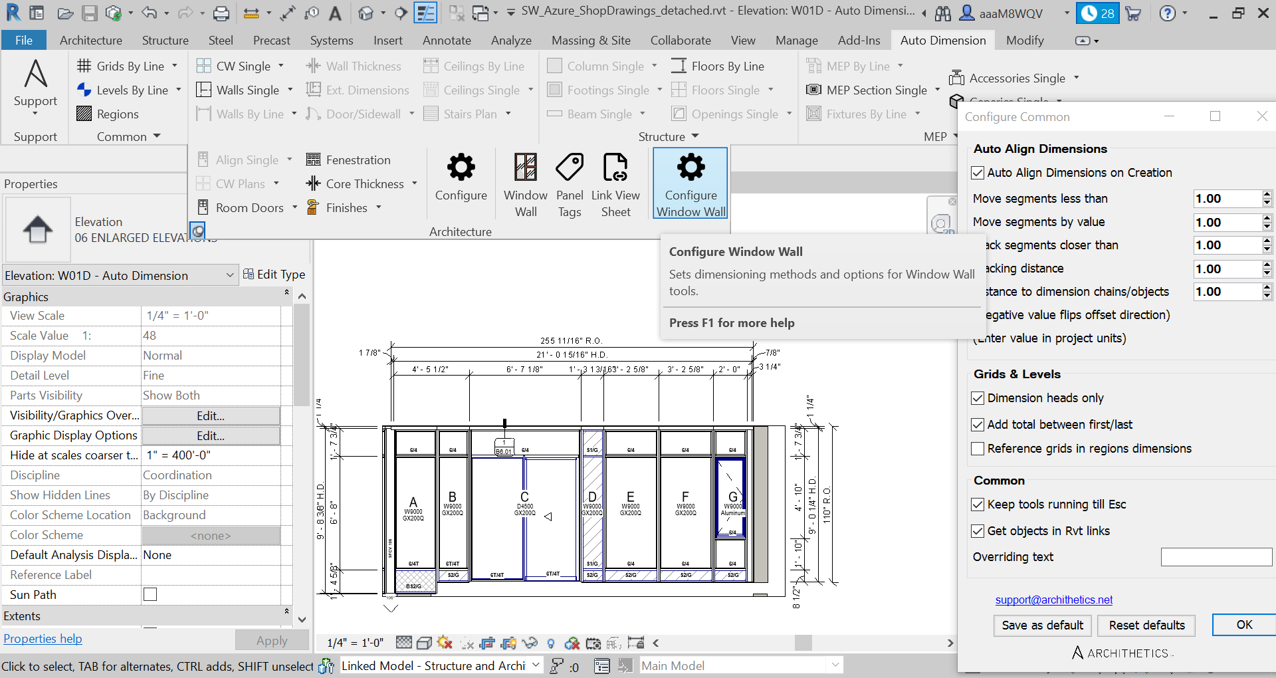The height and width of the screenshot is (678, 1276).
Task: Increase Move segments less than value
Action: (1266, 194)
